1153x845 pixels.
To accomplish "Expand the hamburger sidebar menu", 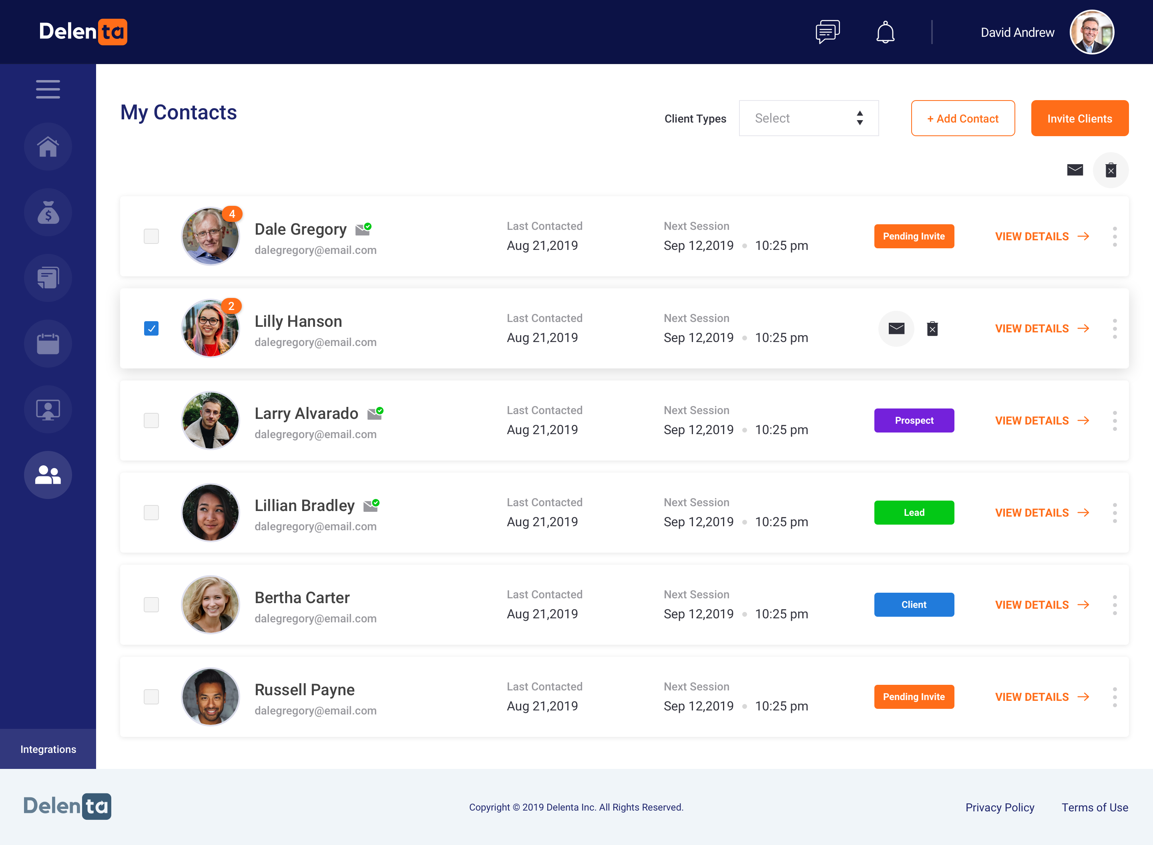I will point(48,90).
